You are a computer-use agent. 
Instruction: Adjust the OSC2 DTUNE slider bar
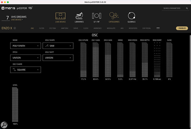coord(83,60)
